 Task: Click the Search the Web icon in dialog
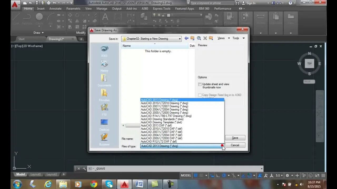click(199, 38)
